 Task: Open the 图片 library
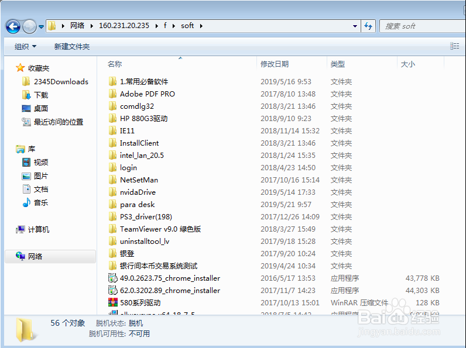point(35,176)
